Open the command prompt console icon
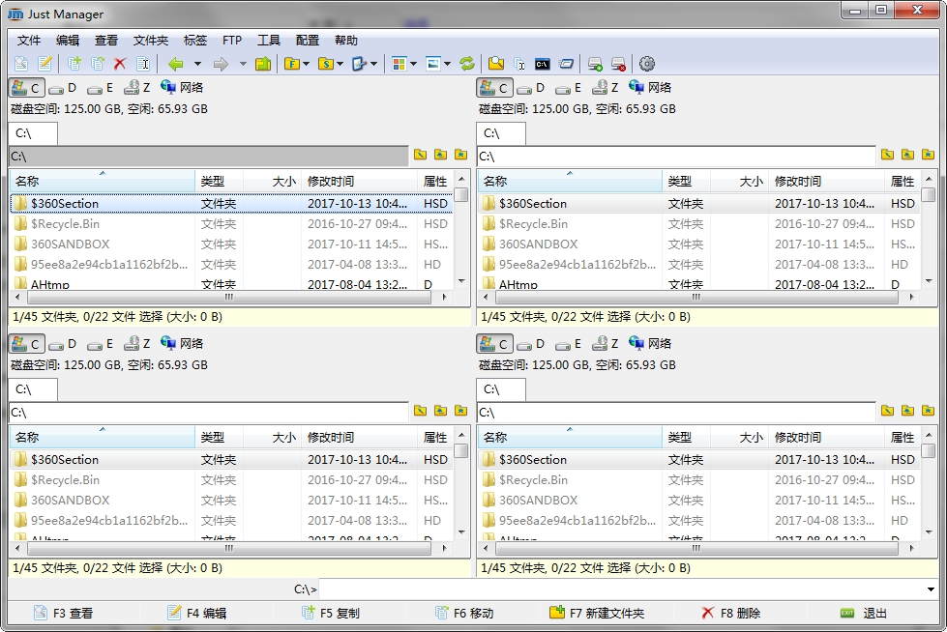This screenshot has height=632, width=947. point(543,64)
